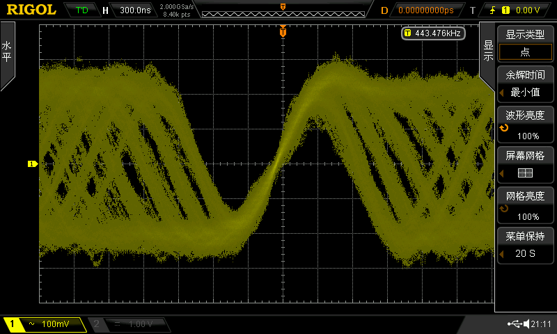The height and width of the screenshot is (334, 557).
Task: Select the 0.00 V trigger level
Action: (528, 10)
